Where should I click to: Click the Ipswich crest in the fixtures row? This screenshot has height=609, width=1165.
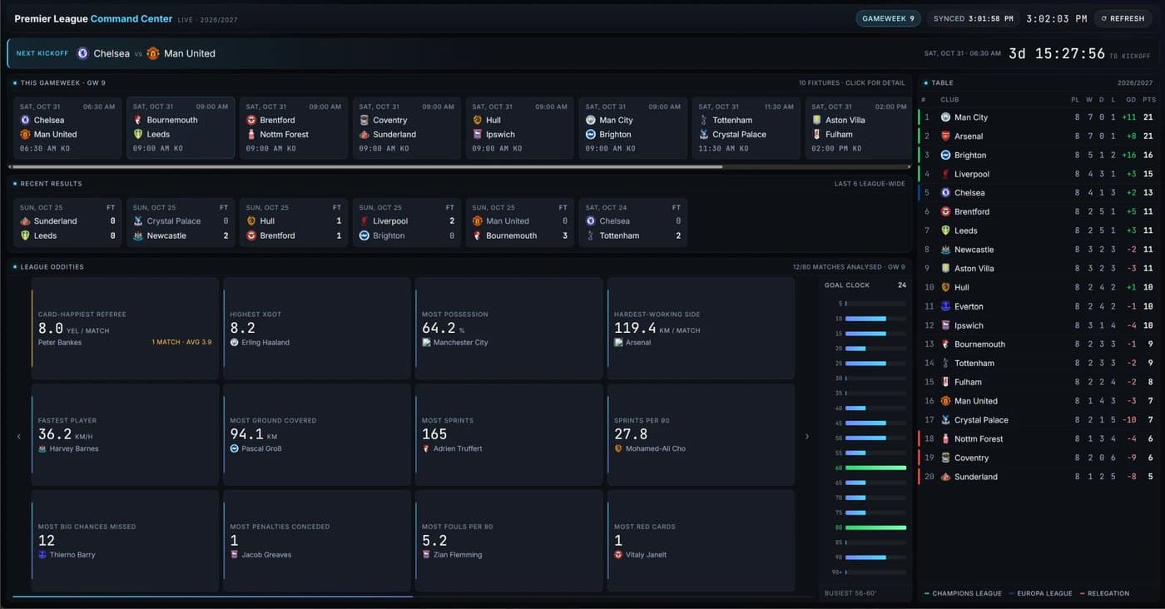[x=478, y=134]
